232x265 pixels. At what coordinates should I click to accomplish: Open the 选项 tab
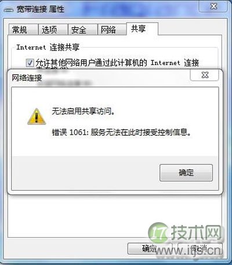53,30
